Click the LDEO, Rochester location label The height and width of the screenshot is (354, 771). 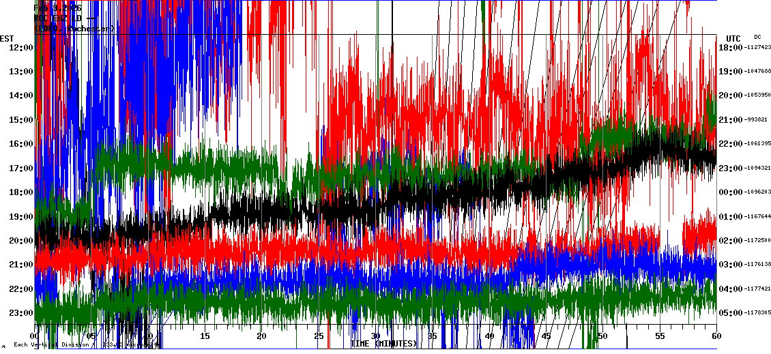[75, 29]
